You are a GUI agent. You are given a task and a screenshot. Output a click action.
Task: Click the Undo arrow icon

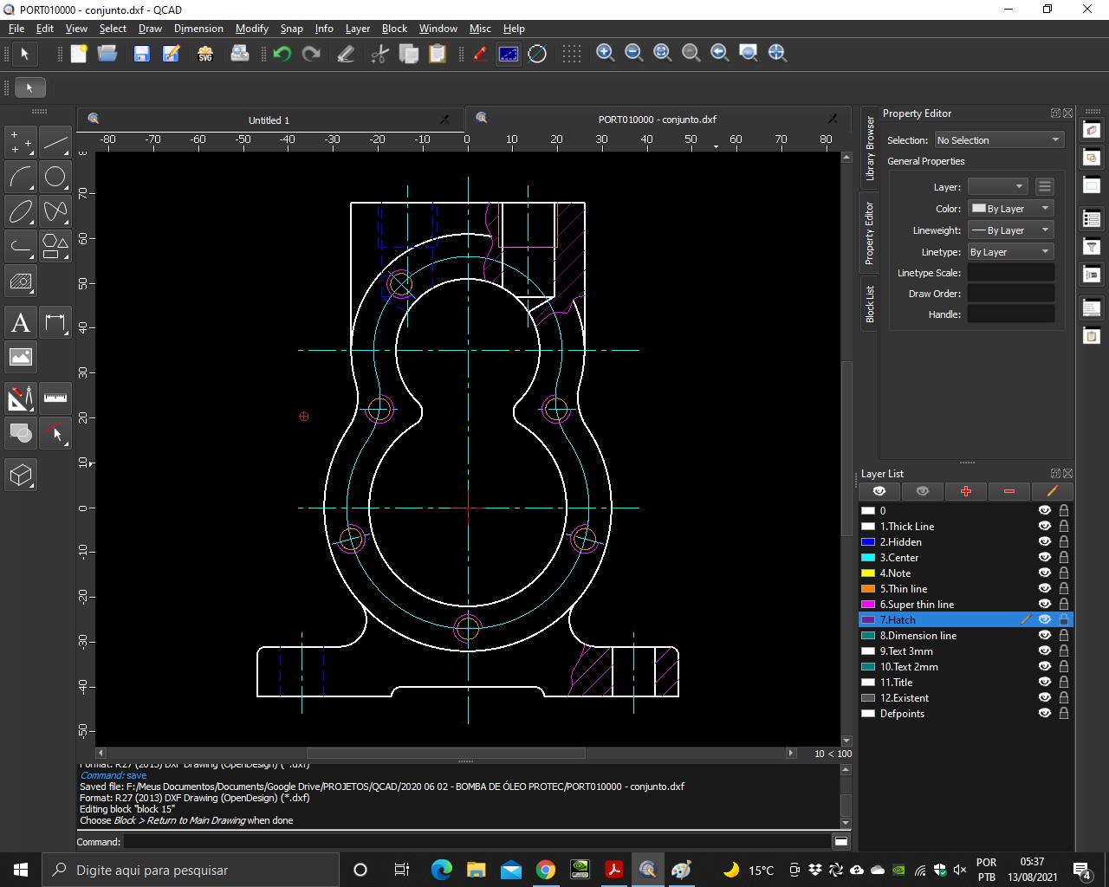coord(282,54)
